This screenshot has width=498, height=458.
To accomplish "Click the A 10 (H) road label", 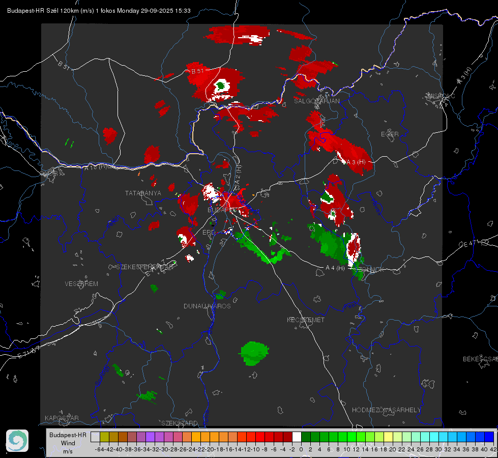I will pyautogui.click(x=96, y=166).
